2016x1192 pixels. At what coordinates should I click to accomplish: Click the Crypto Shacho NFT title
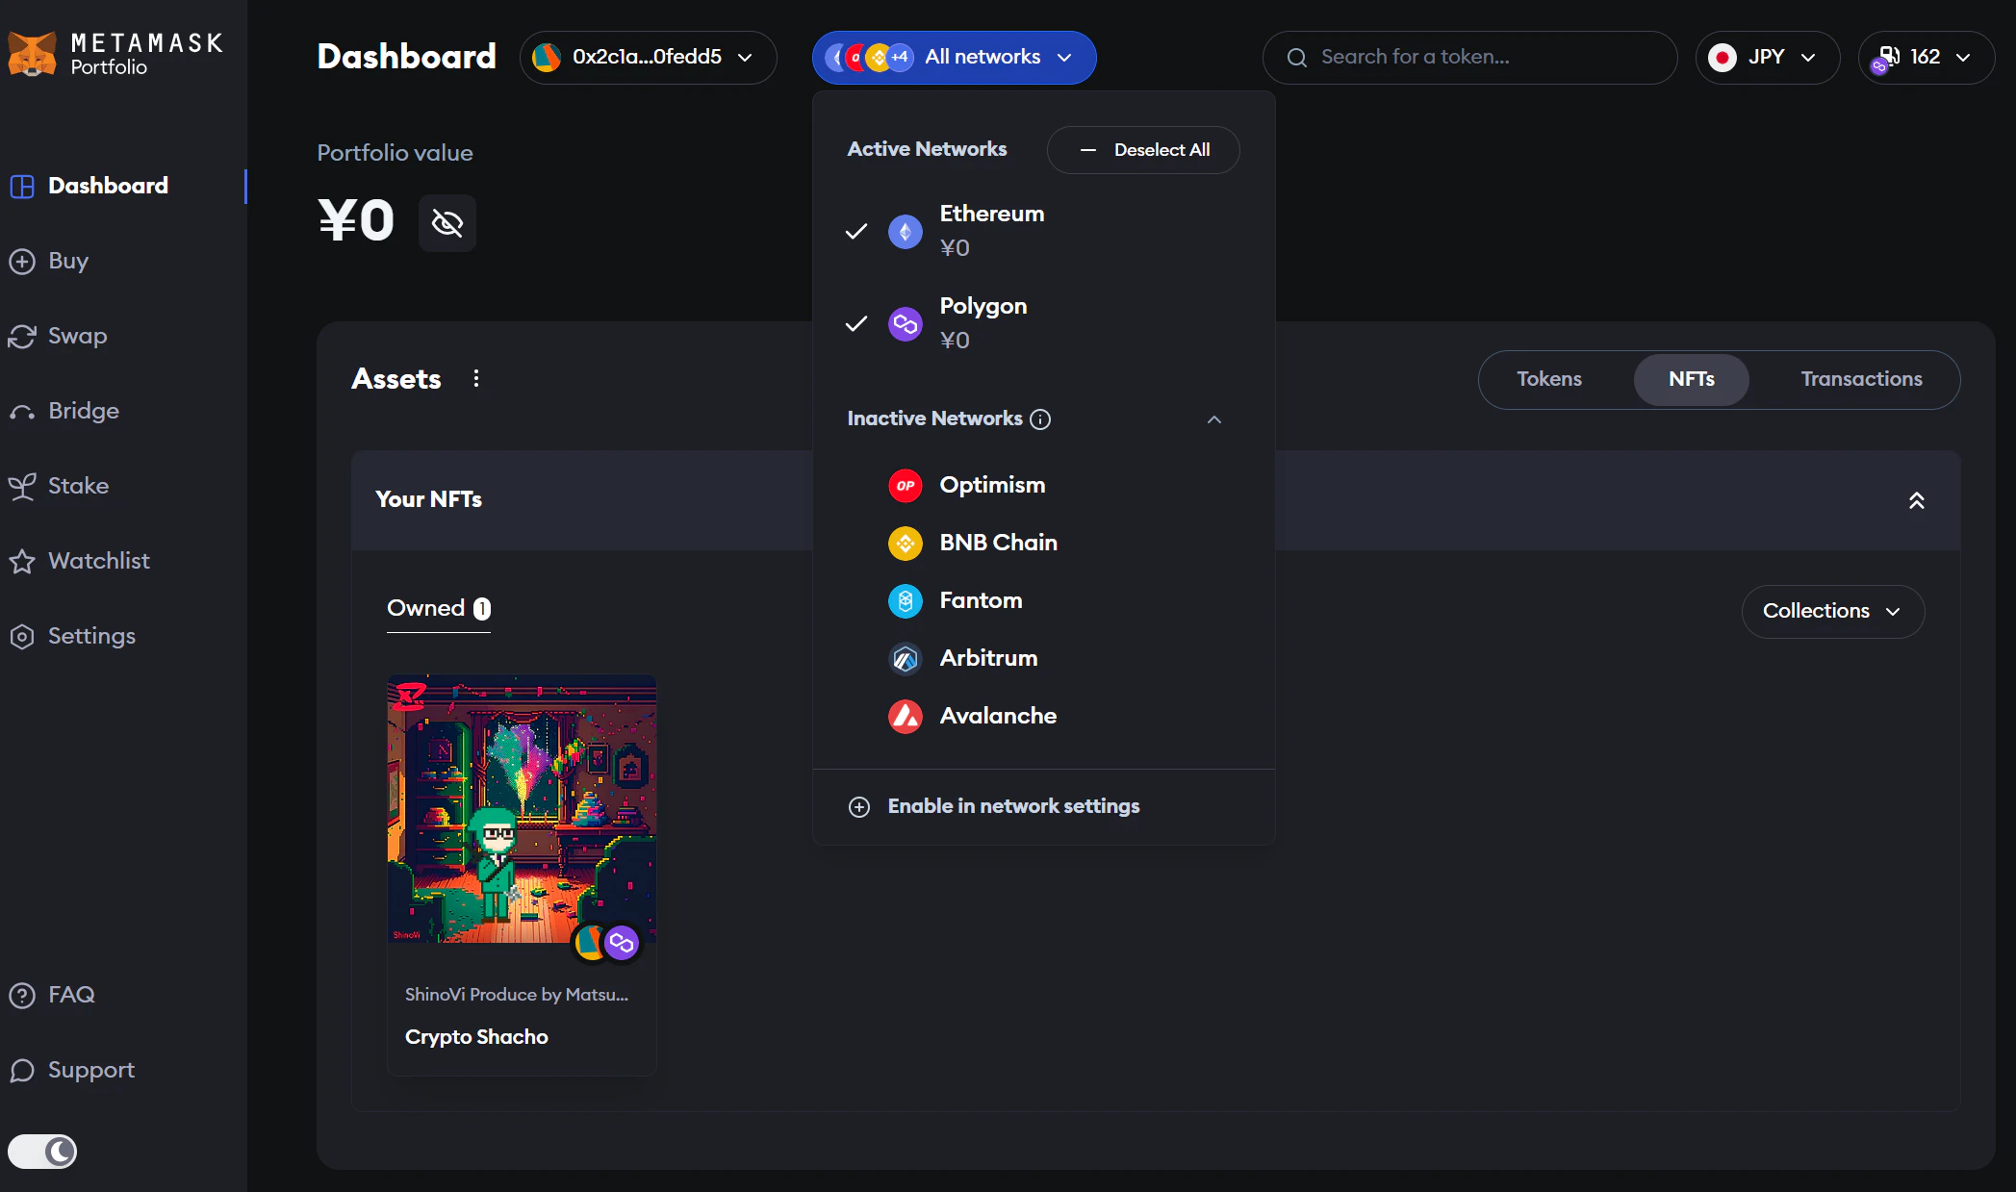(476, 1037)
